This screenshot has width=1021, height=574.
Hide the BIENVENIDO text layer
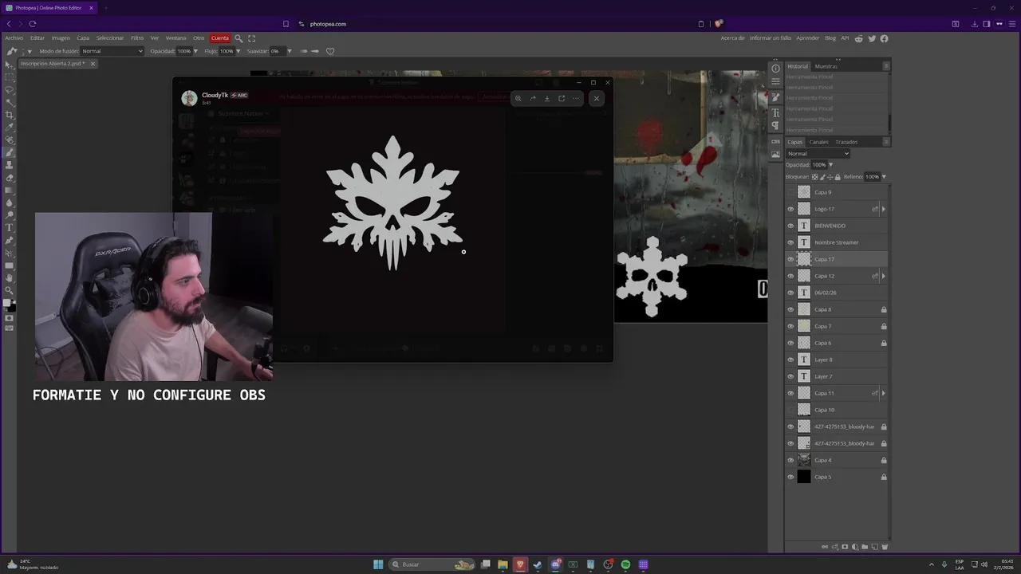pos(790,226)
